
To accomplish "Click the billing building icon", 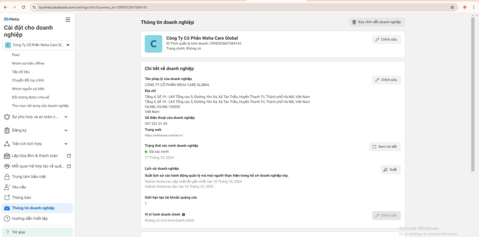I will [x=7, y=156].
